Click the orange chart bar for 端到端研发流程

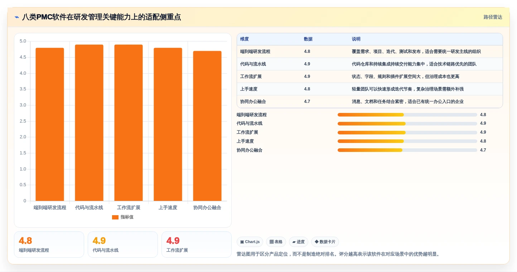tap(50, 124)
